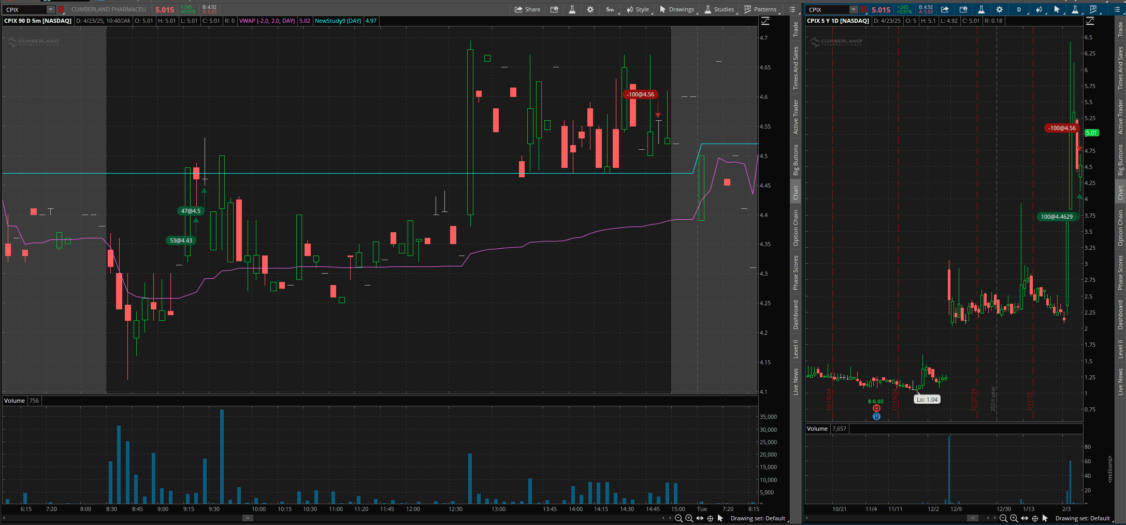Open chart settings gear on the left chart
1126x525 pixels.
[590, 9]
